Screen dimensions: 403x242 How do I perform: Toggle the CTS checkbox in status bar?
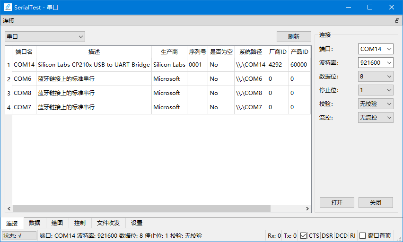(303, 235)
